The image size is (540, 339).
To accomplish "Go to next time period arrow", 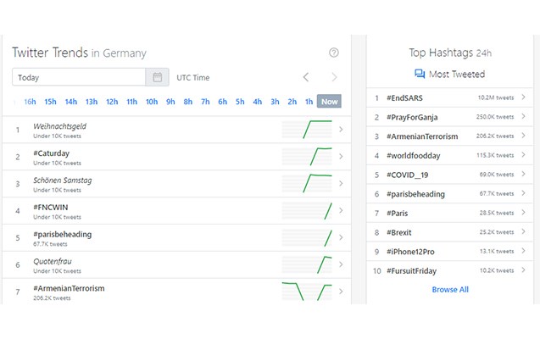I will (x=334, y=77).
